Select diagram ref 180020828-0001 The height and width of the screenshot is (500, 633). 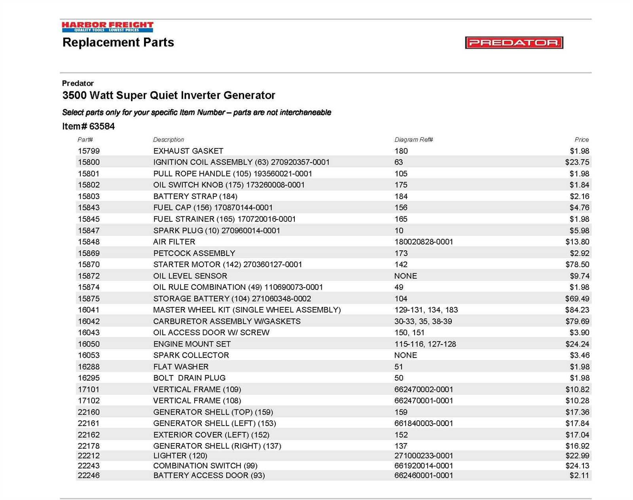point(424,242)
